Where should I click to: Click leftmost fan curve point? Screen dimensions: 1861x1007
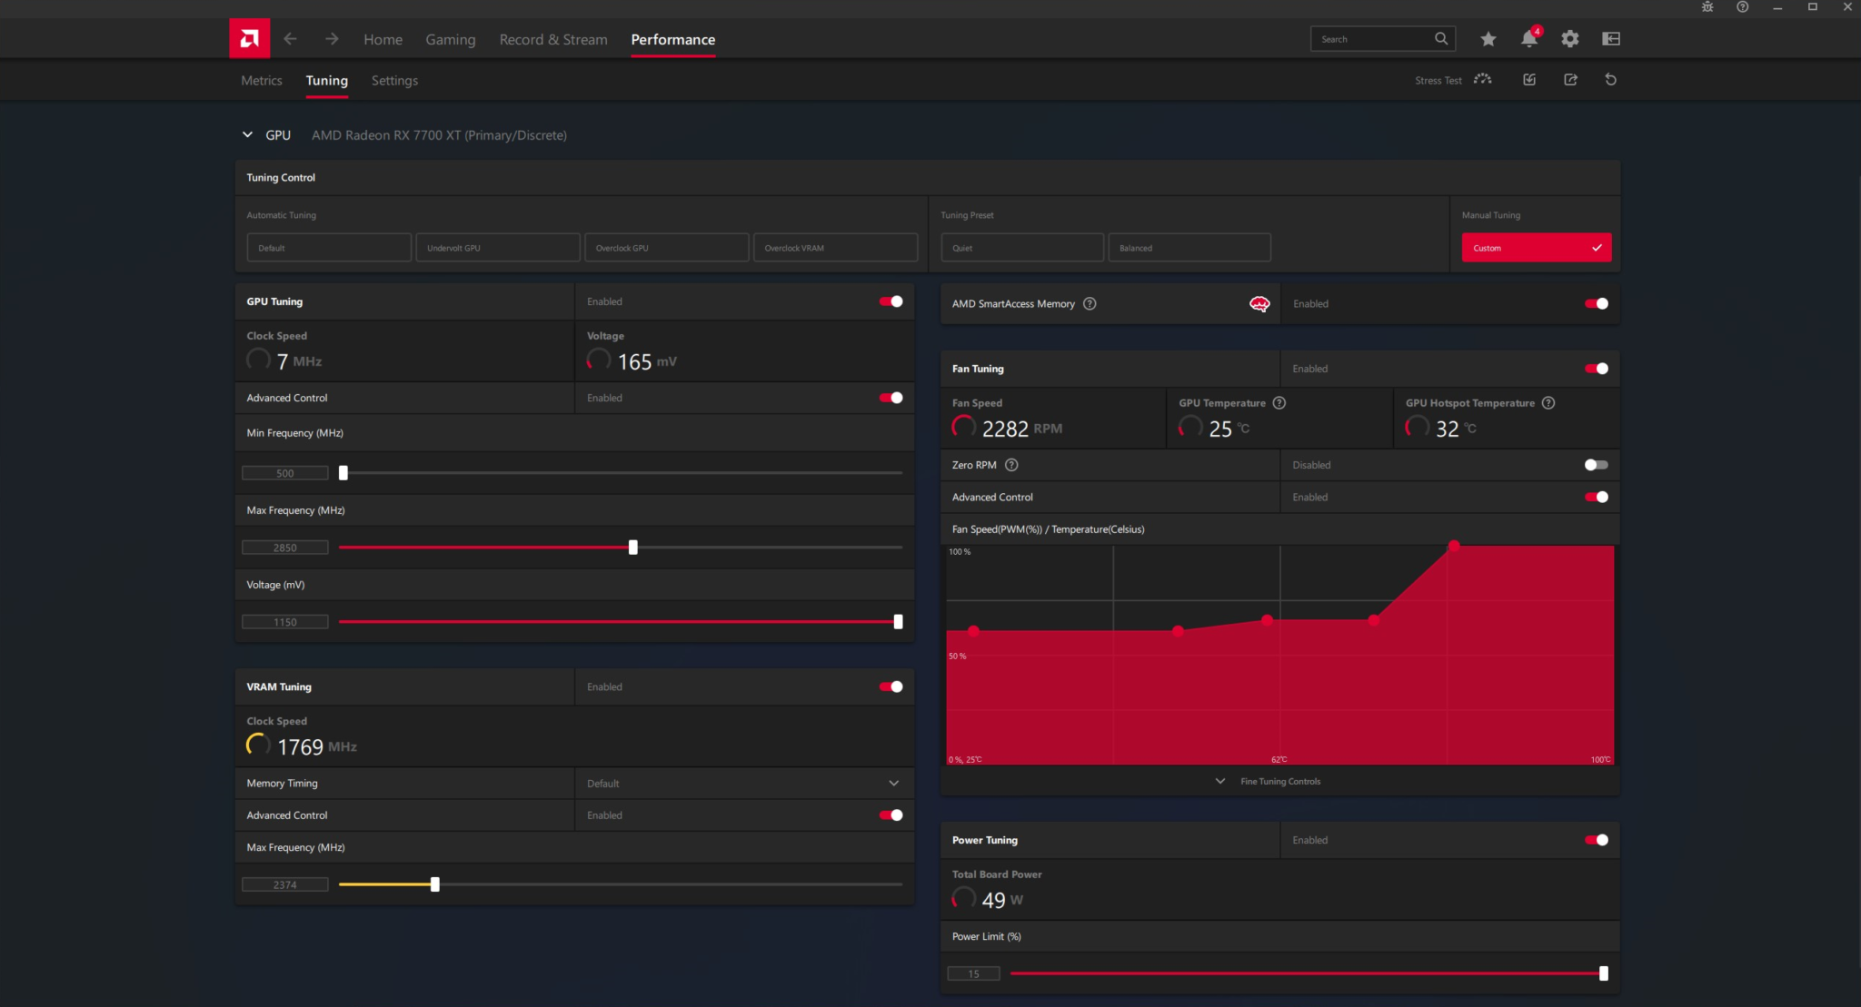(x=973, y=631)
